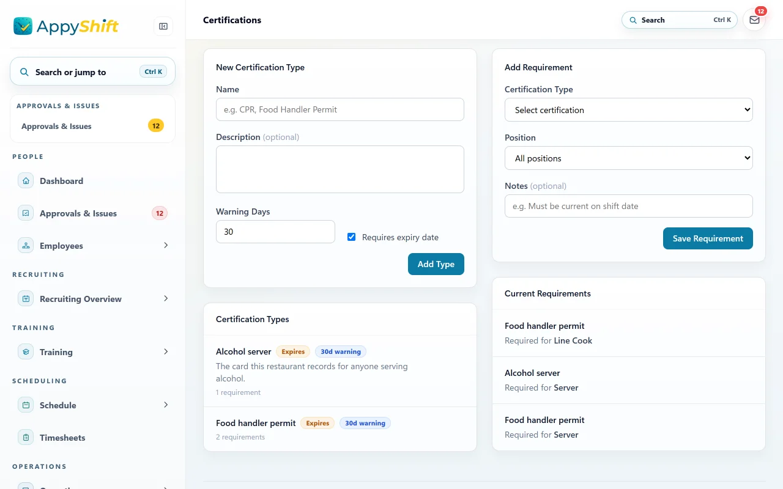Open the Certification Type dropdown
The image size is (783, 489).
pyautogui.click(x=628, y=110)
